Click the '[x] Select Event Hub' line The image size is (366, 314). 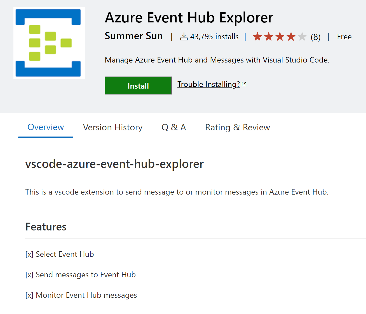coord(60,254)
